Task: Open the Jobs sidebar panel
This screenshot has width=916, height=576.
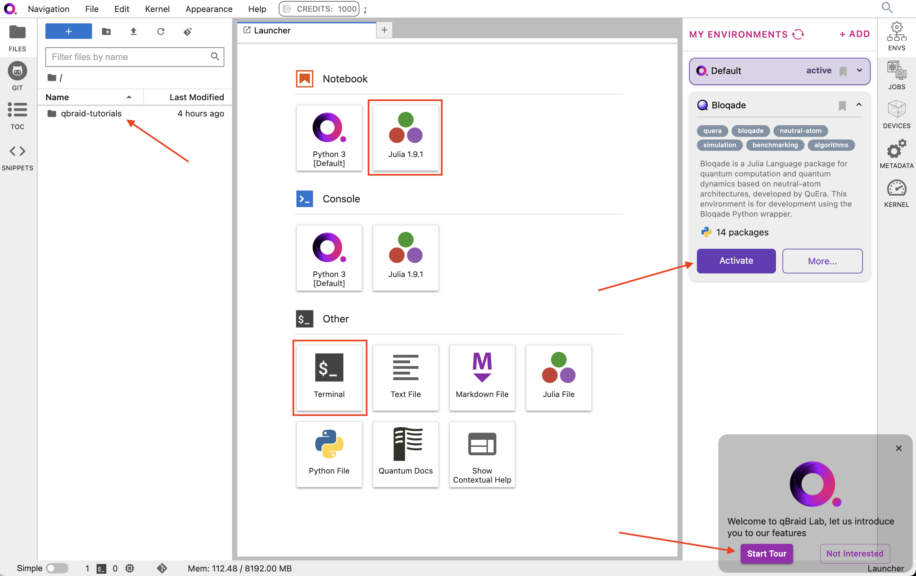Action: 896,75
